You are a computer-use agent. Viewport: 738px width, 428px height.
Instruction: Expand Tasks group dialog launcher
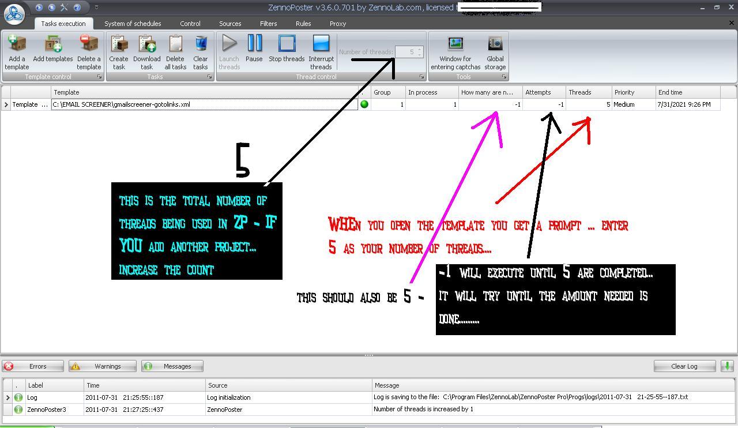point(209,77)
